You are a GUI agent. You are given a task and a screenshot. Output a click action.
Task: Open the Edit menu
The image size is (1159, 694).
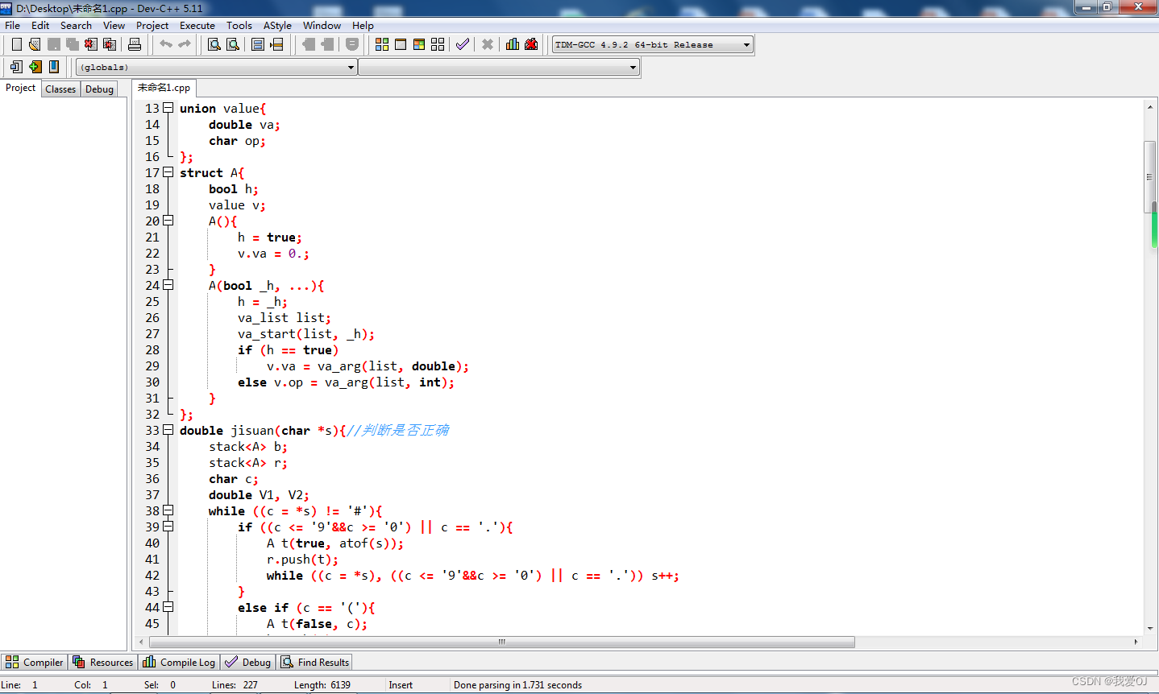(x=40, y=25)
